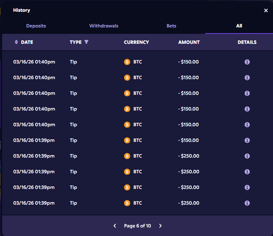
Task: Switch to the Withdrawals tab
Action: point(104,26)
